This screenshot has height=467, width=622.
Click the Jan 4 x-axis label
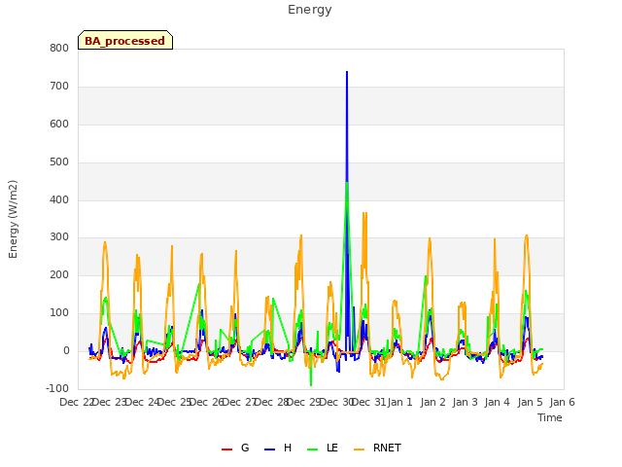click(497, 402)
